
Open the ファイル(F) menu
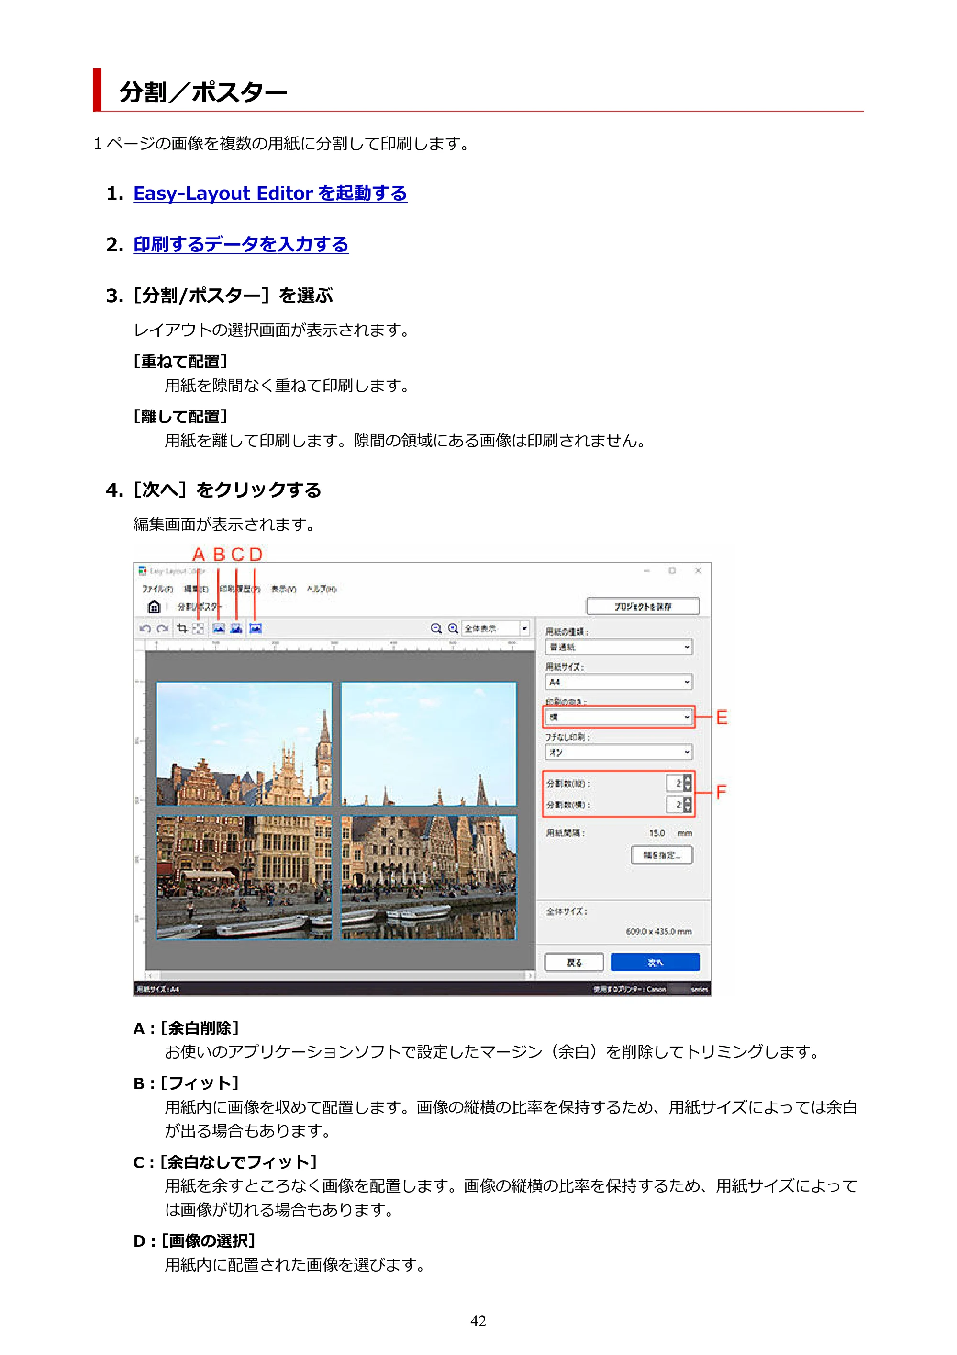pyautogui.click(x=157, y=589)
